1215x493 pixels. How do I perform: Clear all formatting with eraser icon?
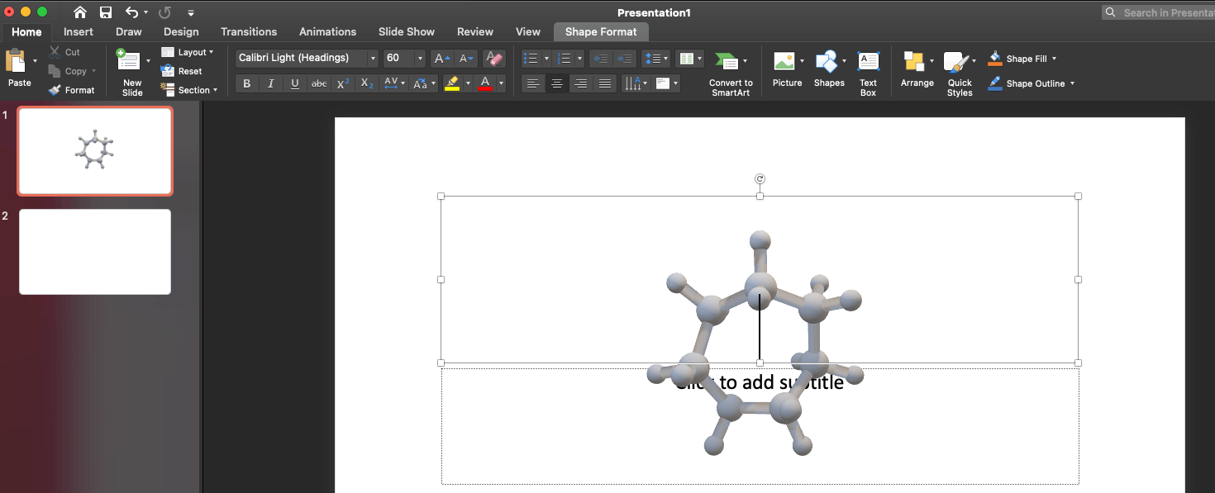[494, 59]
